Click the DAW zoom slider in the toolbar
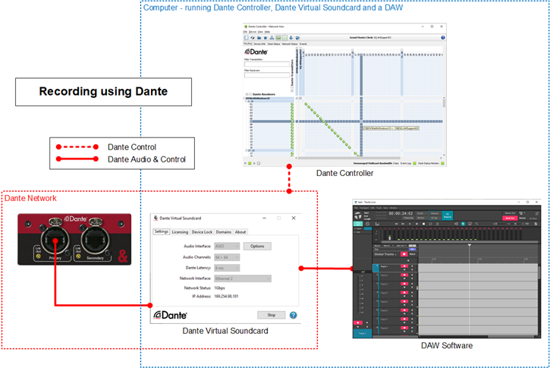 507,224
